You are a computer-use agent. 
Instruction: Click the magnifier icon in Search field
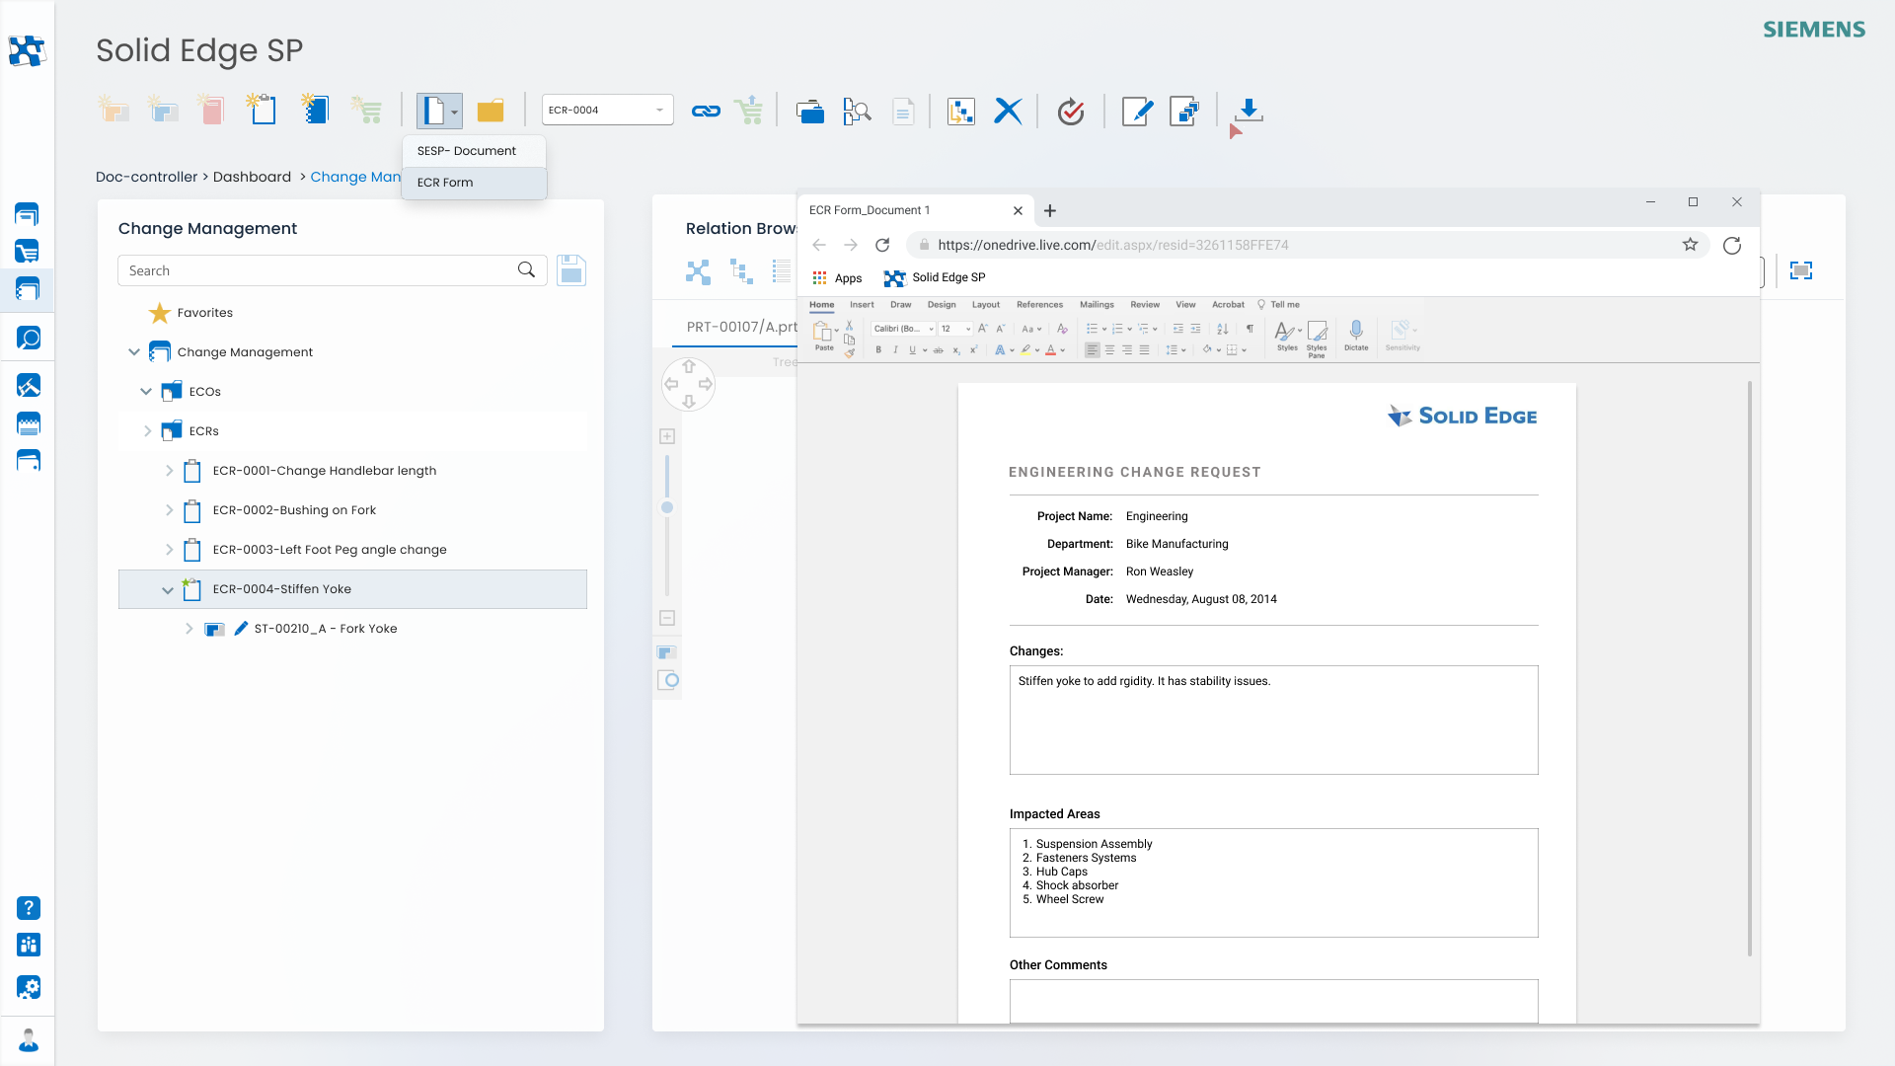527,269
